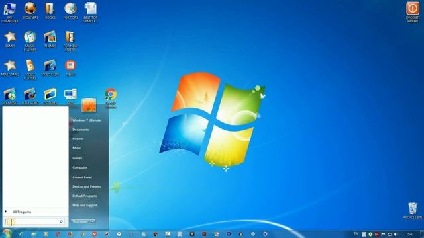The image size is (424, 238).
Task: Select the GAMES star icon on the desktop
Action: tap(10, 40)
